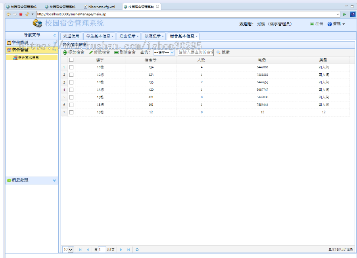Sort by the 人数 column header
This screenshot has width=357, height=258.
tap(201, 60)
